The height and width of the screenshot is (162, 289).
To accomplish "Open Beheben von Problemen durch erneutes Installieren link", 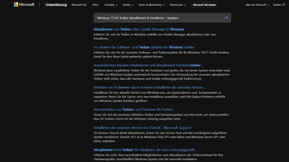I will click(150, 88).
